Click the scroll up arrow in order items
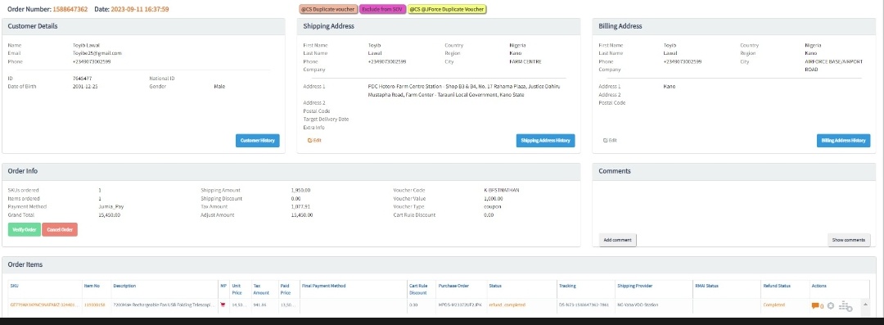884x325 pixels. coord(865,305)
